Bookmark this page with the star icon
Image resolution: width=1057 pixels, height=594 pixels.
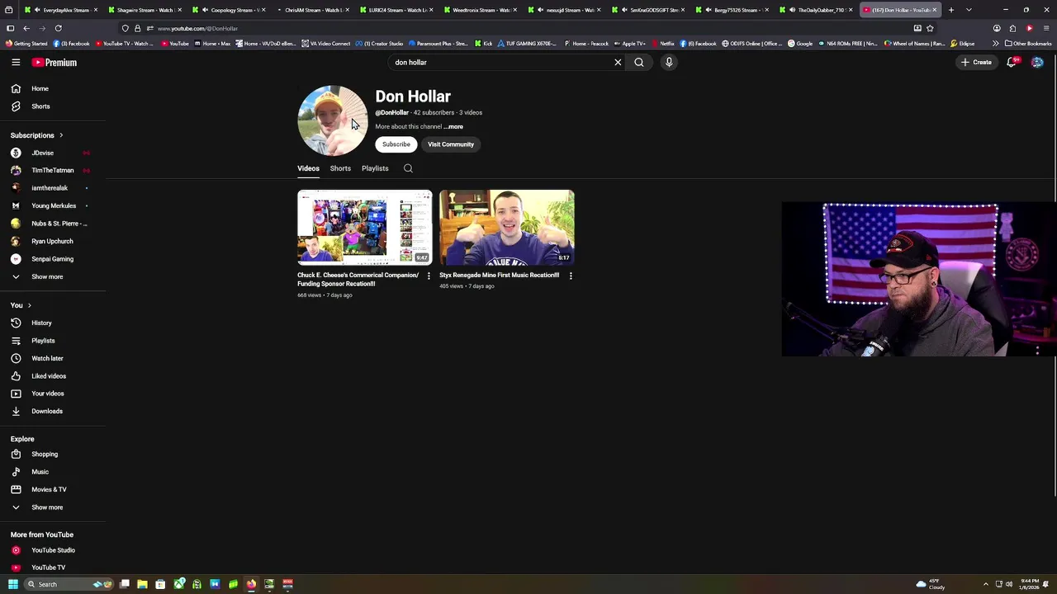coord(930,28)
